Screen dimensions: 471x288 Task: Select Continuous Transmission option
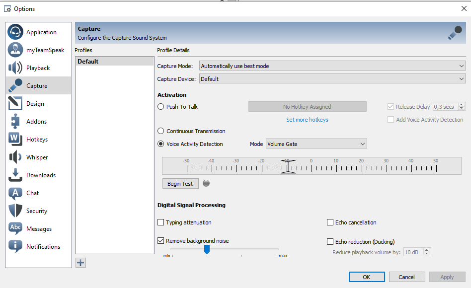tap(160, 131)
